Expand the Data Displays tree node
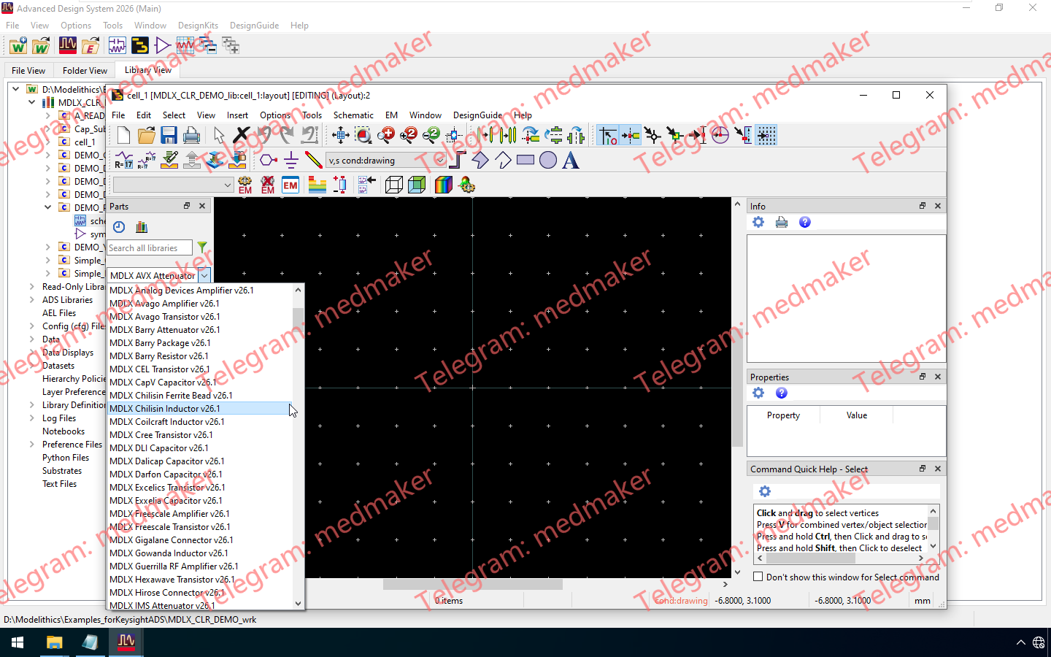1051x657 pixels. click(31, 353)
